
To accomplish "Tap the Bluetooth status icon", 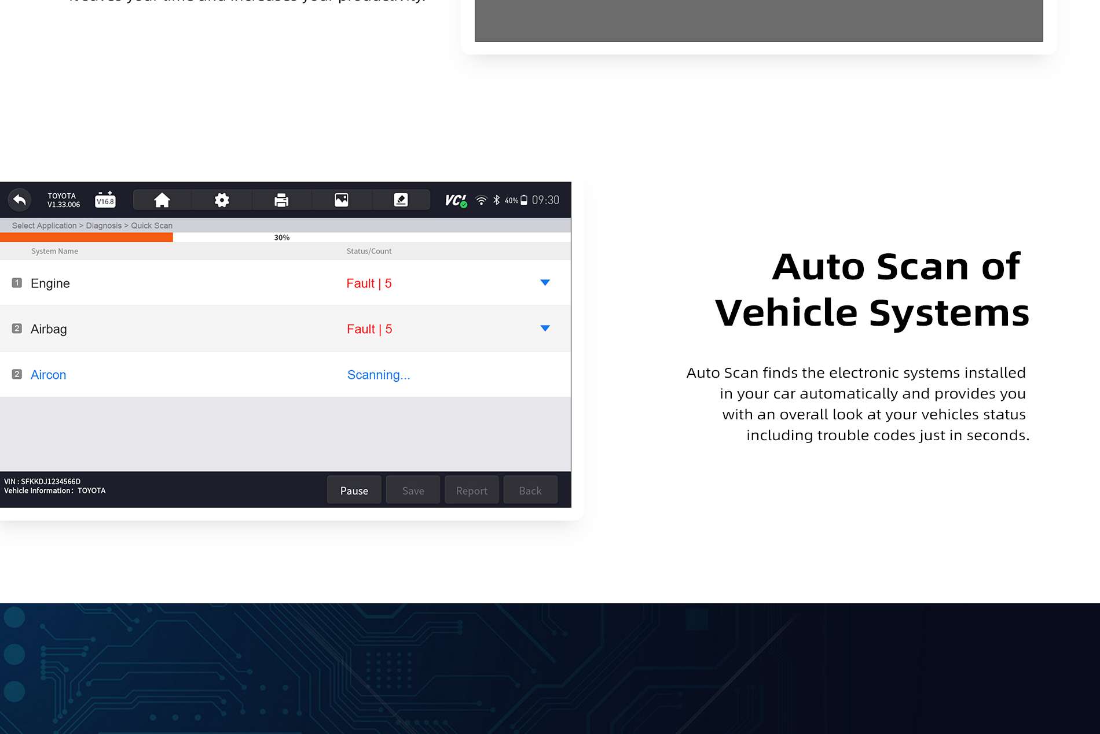I will pyautogui.click(x=496, y=200).
